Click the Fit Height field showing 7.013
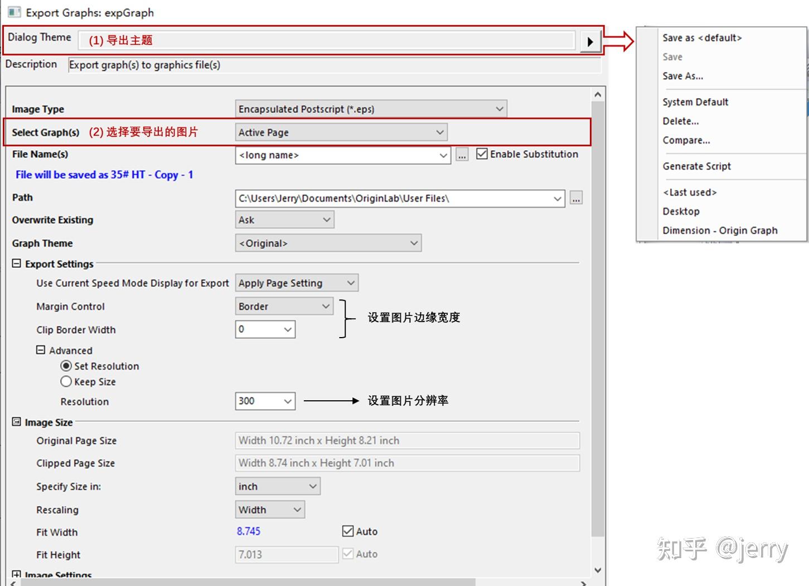The image size is (809, 586). point(287,554)
